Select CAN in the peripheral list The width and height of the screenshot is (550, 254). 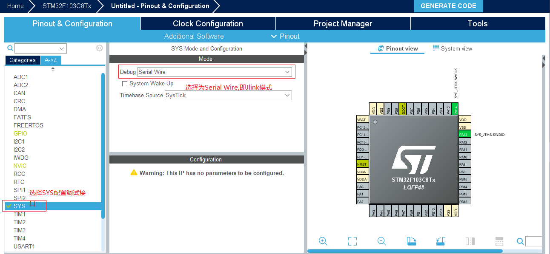(x=19, y=93)
